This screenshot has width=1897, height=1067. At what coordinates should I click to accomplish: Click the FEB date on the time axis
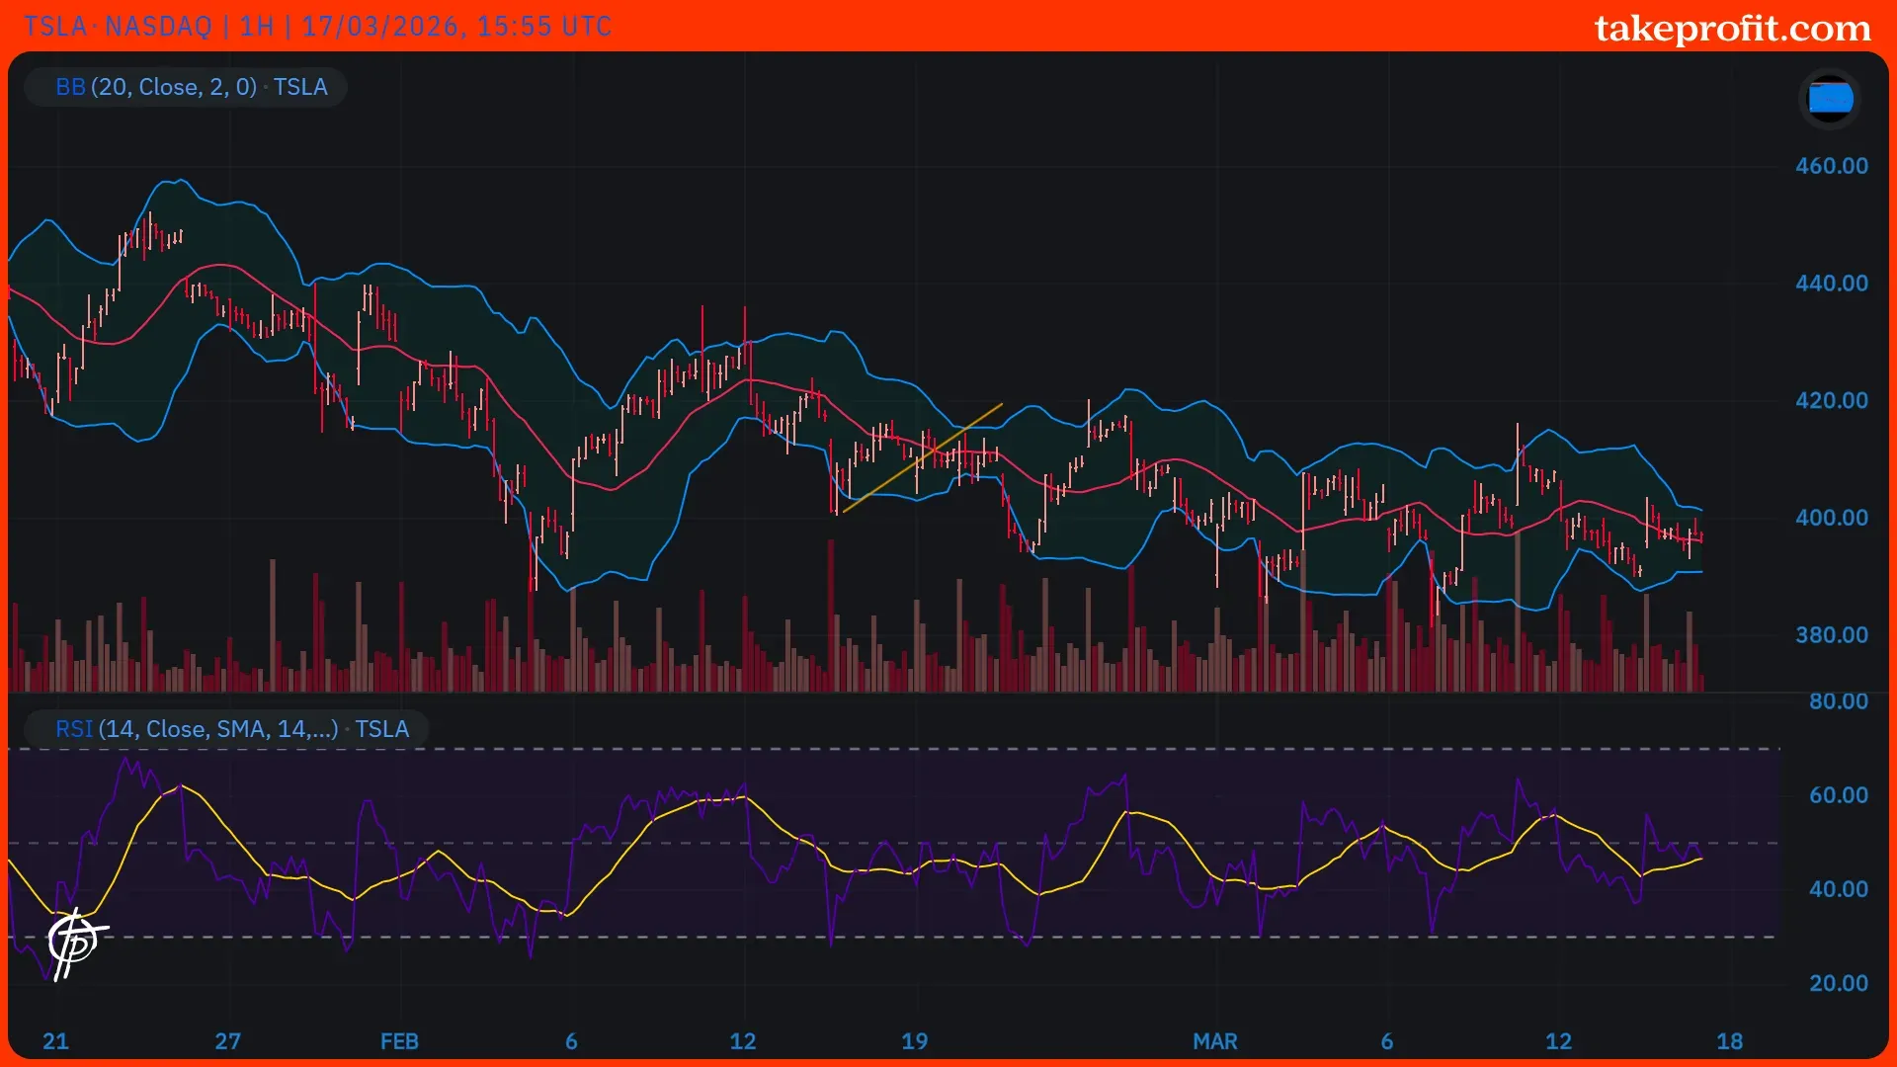tap(399, 1041)
